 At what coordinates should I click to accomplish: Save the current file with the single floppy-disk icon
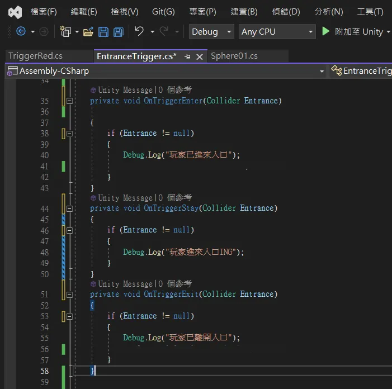coord(103,32)
